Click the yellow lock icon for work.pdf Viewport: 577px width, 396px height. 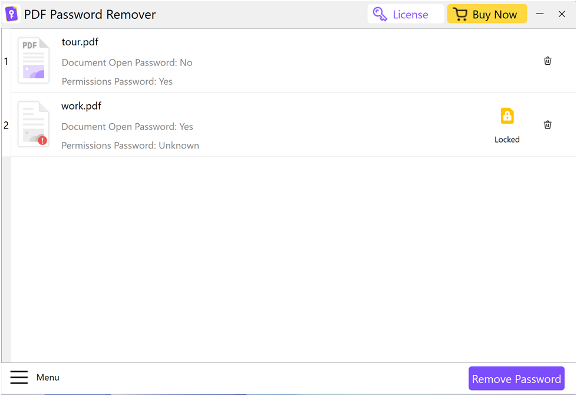(507, 116)
